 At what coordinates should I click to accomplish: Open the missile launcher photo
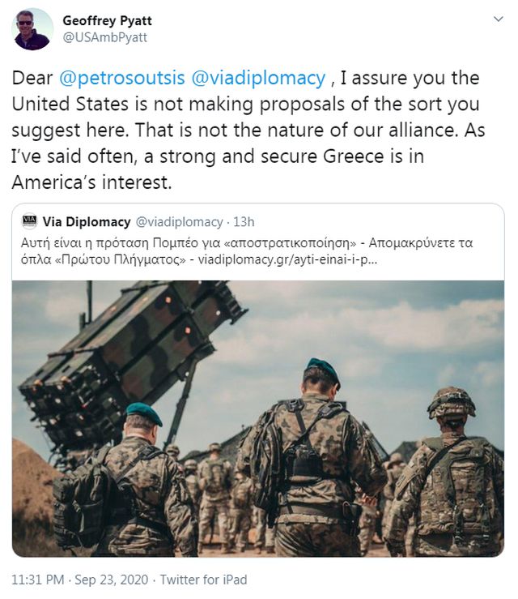pyautogui.click(x=129, y=349)
